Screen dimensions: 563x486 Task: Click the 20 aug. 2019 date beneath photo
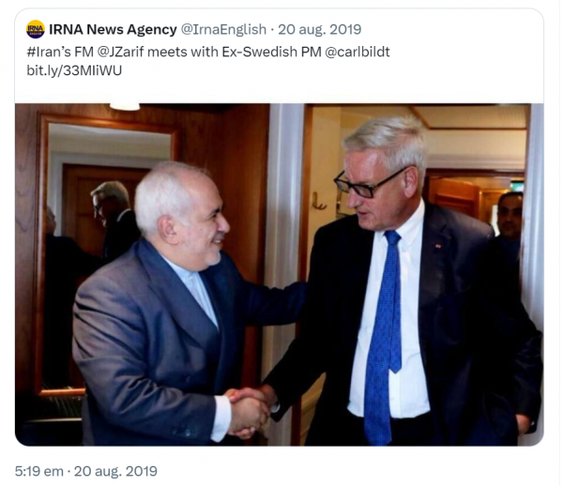pyautogui.click(x=115, y=471)
